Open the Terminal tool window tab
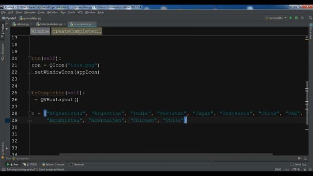The height and width of the screenshot is (176, 313). (77, 164)
